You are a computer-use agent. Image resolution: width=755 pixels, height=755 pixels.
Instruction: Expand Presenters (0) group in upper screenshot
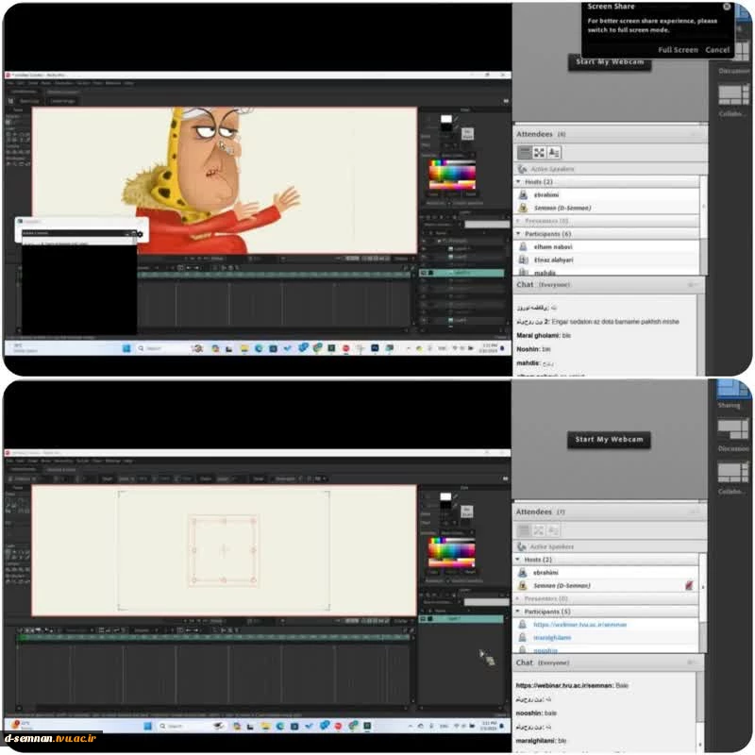coord(518,221)
